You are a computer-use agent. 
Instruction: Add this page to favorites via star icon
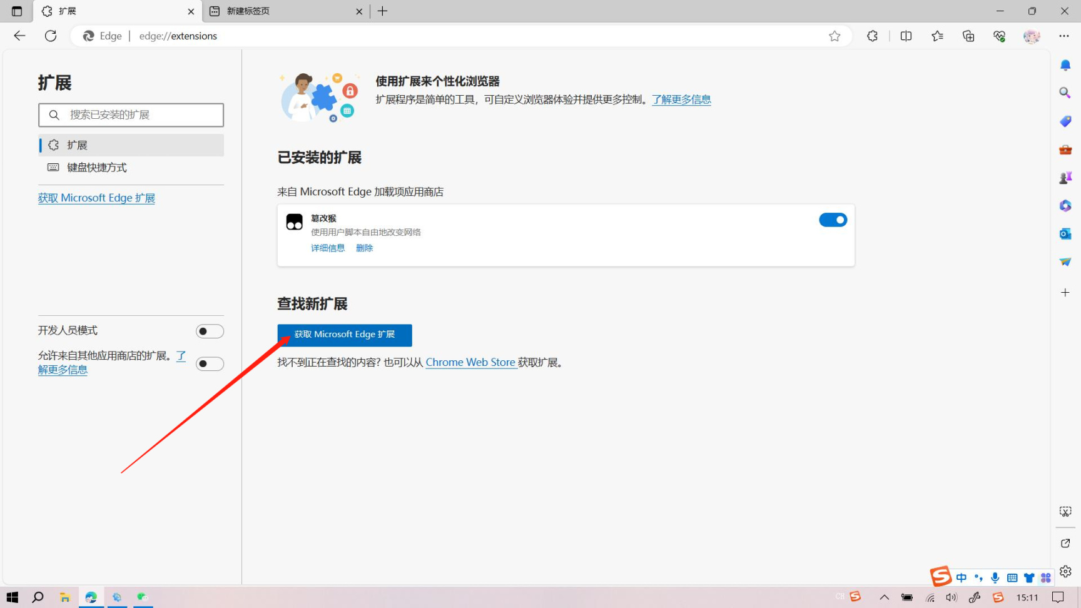click(835, 36)
